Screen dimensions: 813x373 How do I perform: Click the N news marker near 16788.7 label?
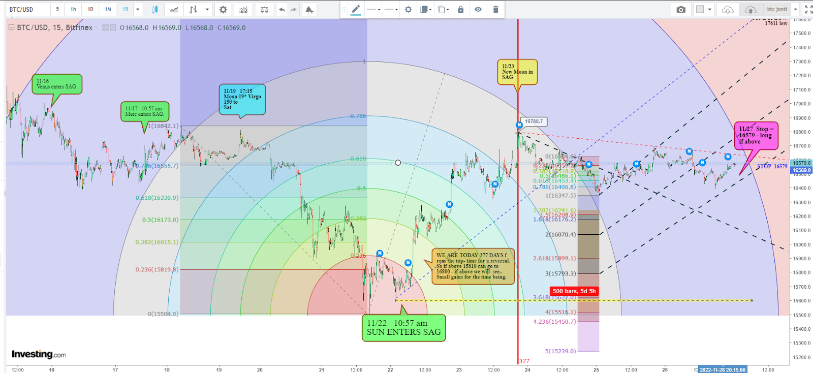tap(519, 125)
